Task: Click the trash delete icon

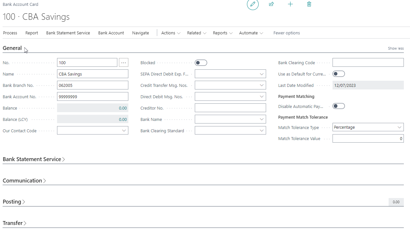Action: [309, 4]
